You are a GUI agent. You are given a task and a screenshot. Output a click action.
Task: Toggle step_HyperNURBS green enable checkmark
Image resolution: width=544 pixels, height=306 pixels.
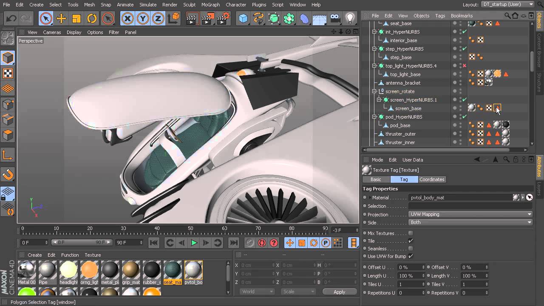click(465, 49)
